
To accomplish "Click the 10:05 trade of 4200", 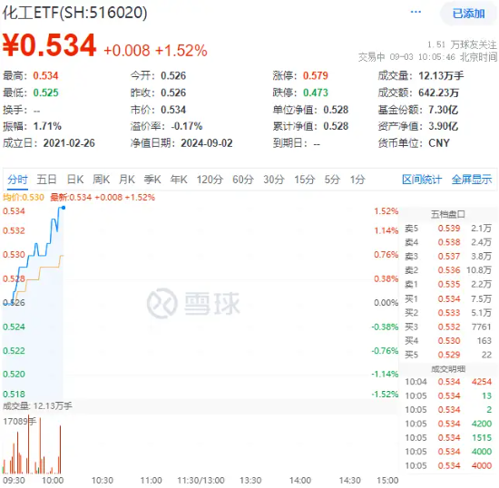I will pos(448,424).
